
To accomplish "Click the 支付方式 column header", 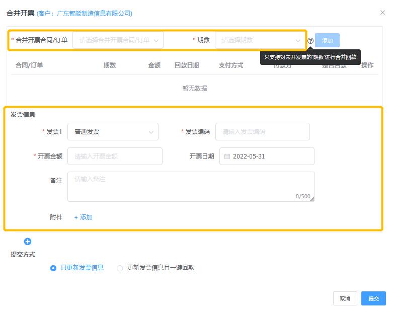I will click(231, 65).
